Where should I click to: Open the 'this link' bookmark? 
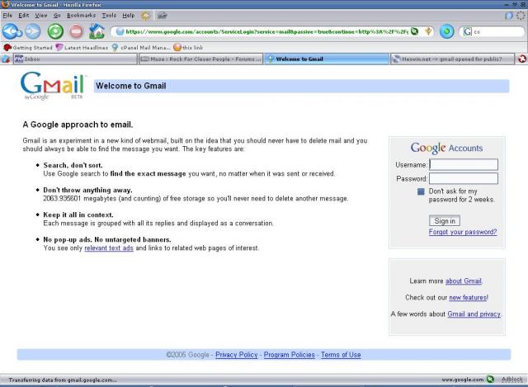[x=188, y=48]
